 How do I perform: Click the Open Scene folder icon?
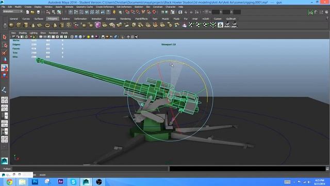[x=32, y=12]
